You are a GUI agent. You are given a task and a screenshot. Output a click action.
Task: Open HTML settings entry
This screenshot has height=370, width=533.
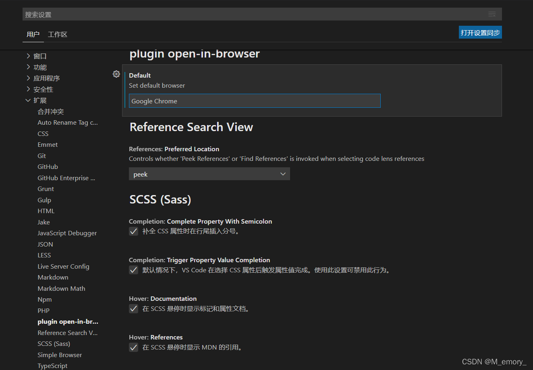pos(46,211)
